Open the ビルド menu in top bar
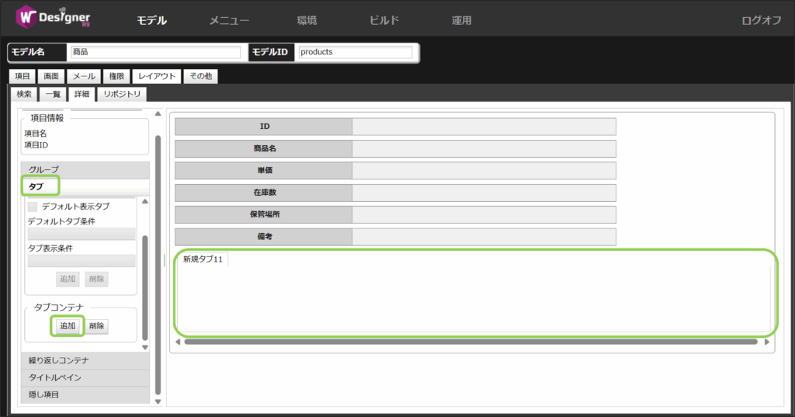Image resolution: width=795 pixels, height=417 pixels. [x=384, y=21]
